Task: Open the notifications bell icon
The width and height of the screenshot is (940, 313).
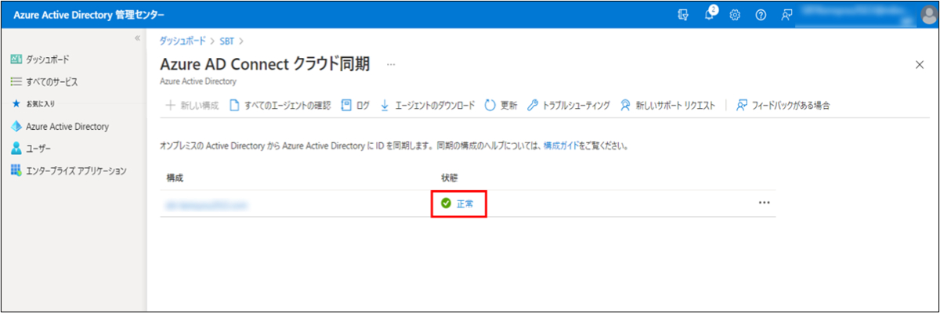Action: click(710, 15)
